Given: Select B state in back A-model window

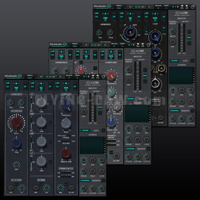Looking at the screenshot, I should pyautogui.click(x=178, y=7).
